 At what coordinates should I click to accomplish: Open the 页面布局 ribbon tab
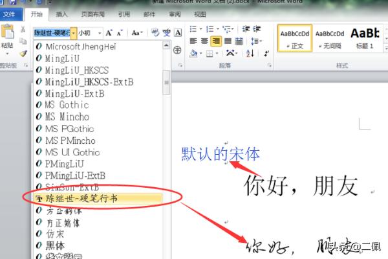pyautogui.click(x=94, y=14)
